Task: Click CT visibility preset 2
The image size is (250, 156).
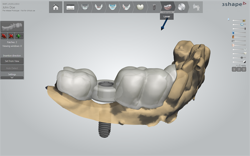Action: (x=239, y=69)
